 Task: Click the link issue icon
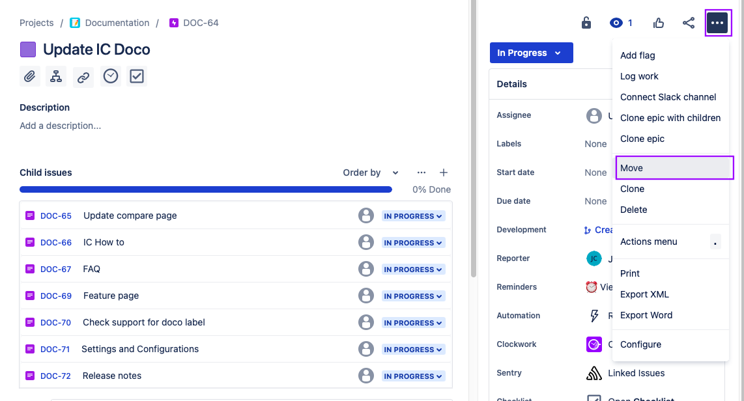point(83,76)
